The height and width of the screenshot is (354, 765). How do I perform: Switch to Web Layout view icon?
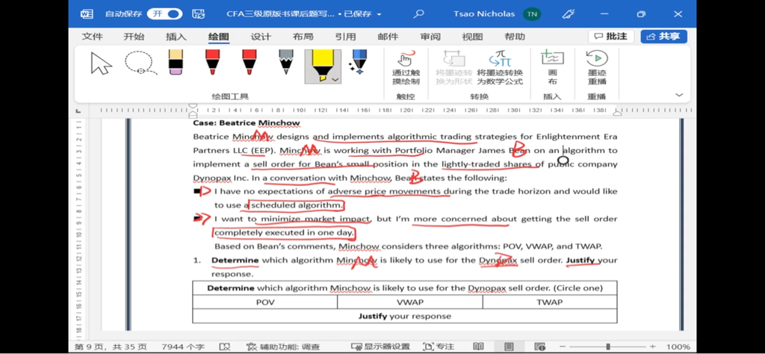[539, 347]
